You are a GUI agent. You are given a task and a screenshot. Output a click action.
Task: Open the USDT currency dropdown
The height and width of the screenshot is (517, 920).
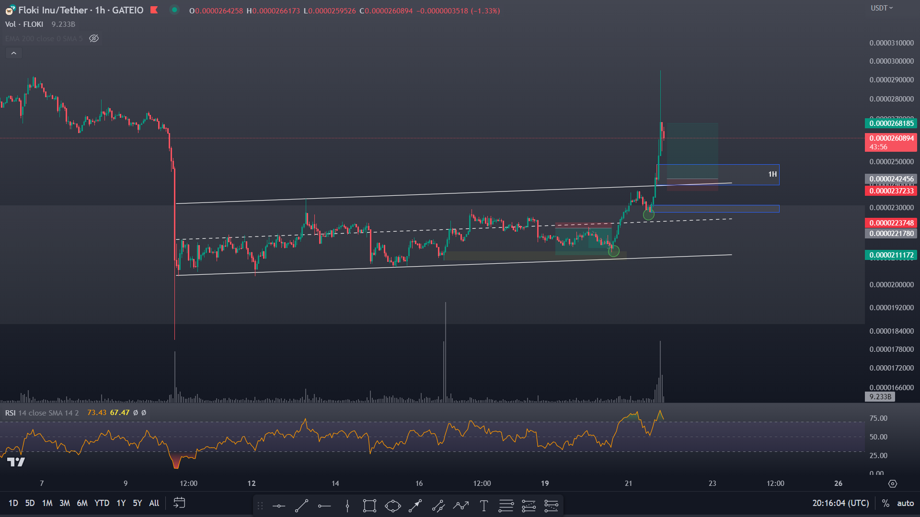click(x=882, y=8)
